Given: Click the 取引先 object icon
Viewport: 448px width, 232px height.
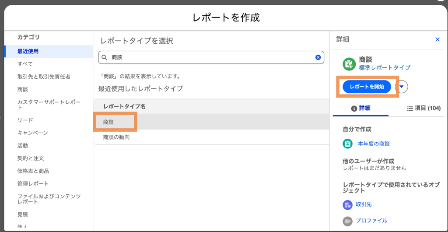Looking at the screenshot, I should [348, 204].
